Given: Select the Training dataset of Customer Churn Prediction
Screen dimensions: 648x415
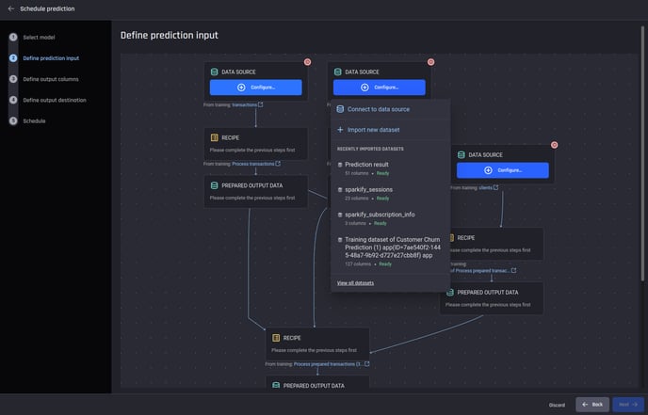Looking at the screenshot, I should click(391, 251).
